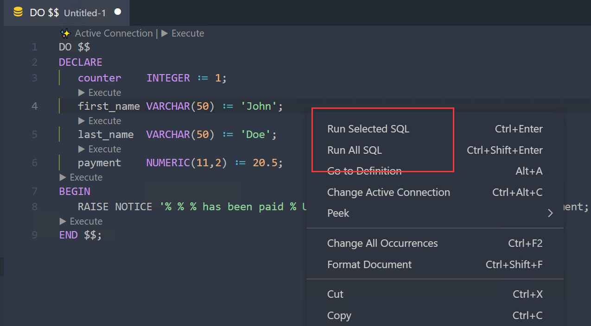Click the DECLARE keyword on line 2
This screenshot has width=591, height=326.
pyautogui.click(x=81, y=62)
